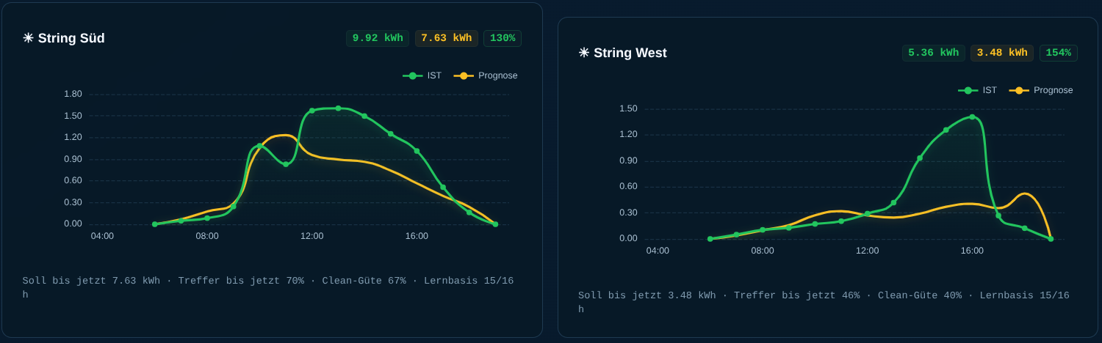Viewport: 1102px width, 343px height.
Task: Click the 130% badge in String Süd
Action: 503,38
